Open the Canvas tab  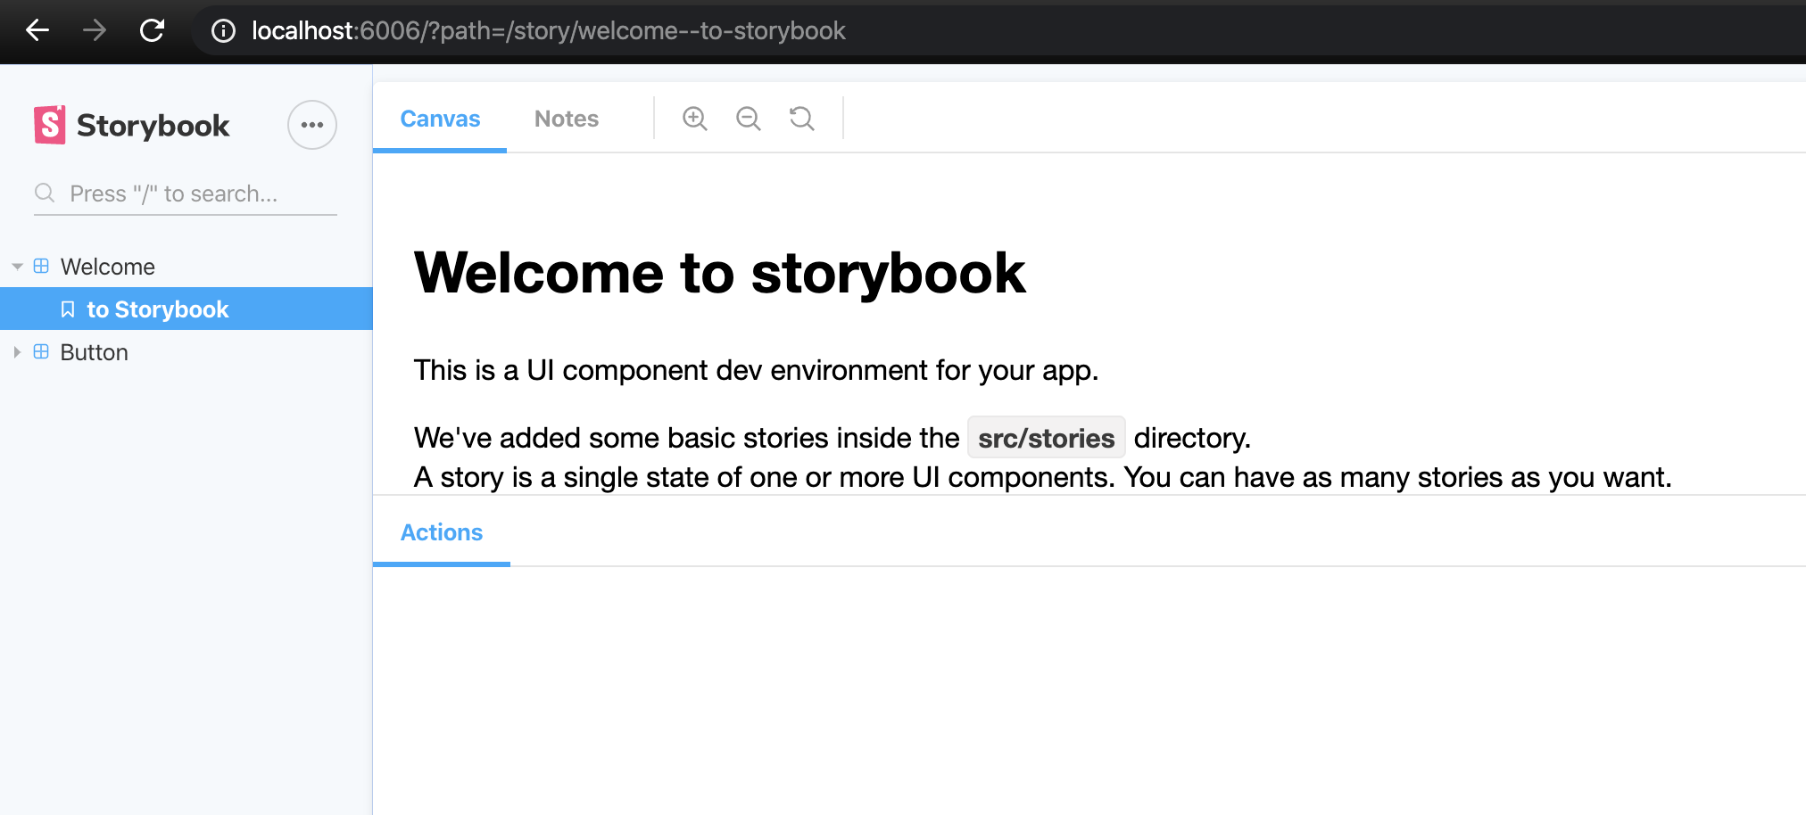coord(439,118)
